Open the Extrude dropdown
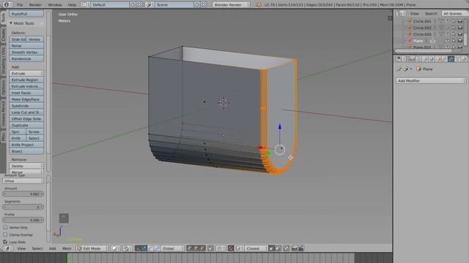 pos(26,73)
